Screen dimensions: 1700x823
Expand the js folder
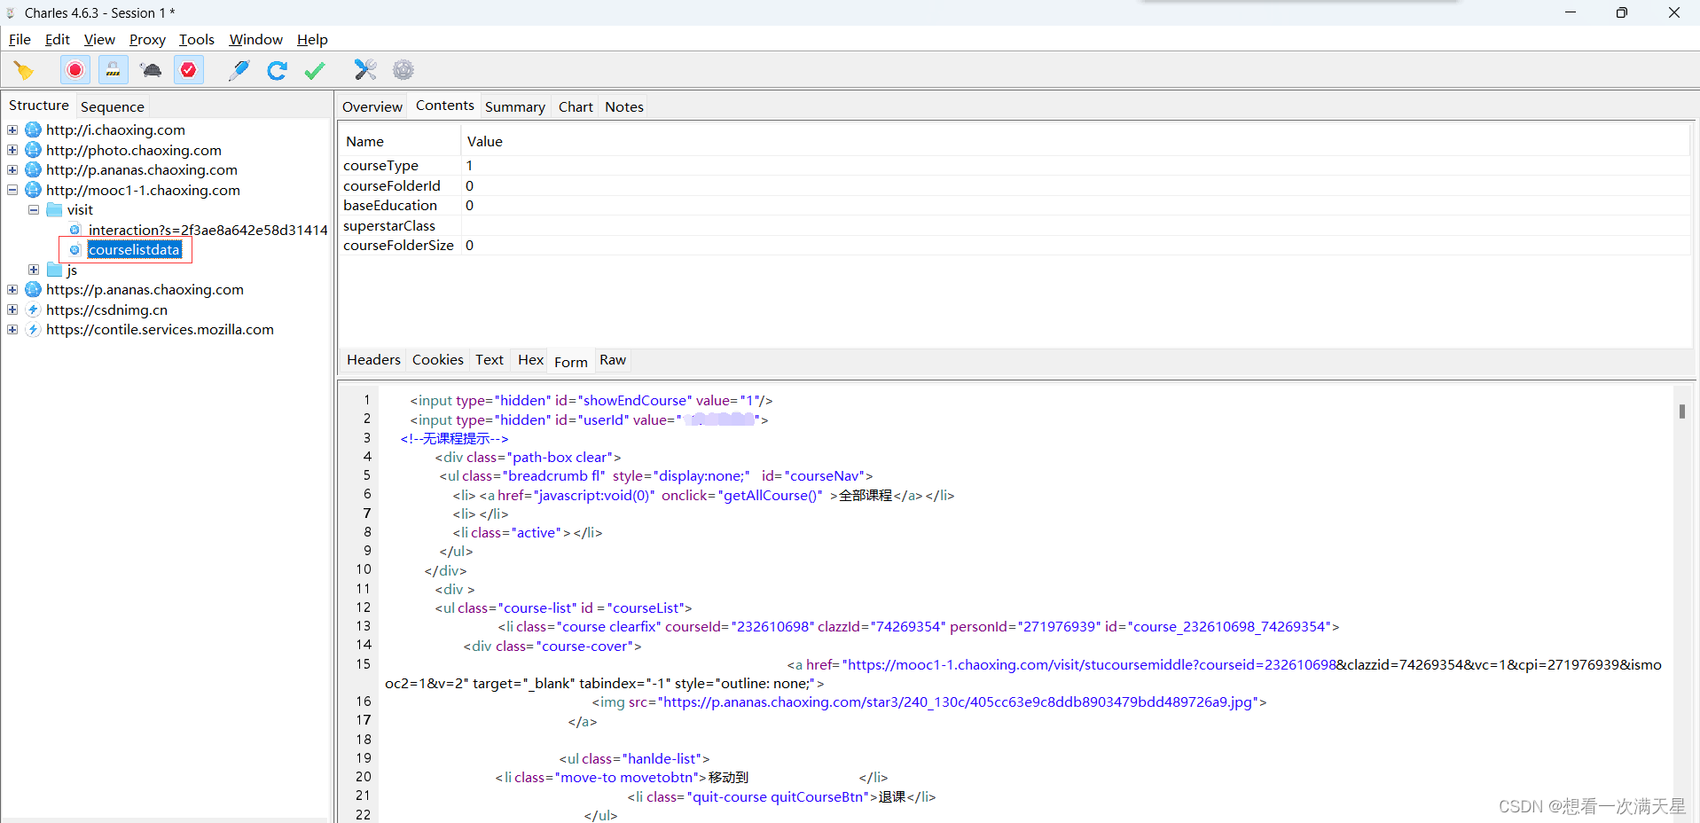click(x=34, y=270)
